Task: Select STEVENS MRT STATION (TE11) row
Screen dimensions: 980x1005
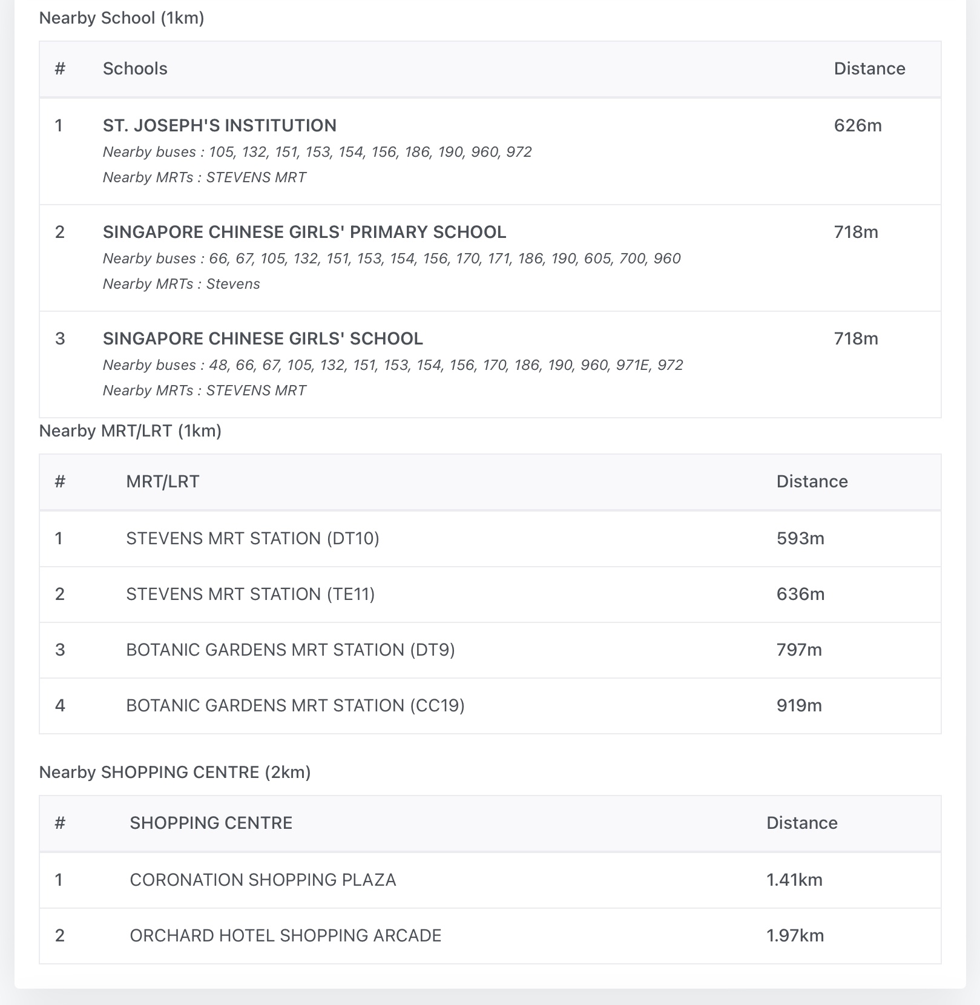Action: (250, 594)
